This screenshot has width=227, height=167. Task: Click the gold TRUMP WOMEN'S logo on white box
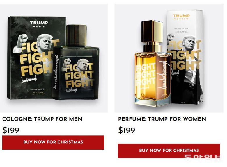tap(181, 17)
